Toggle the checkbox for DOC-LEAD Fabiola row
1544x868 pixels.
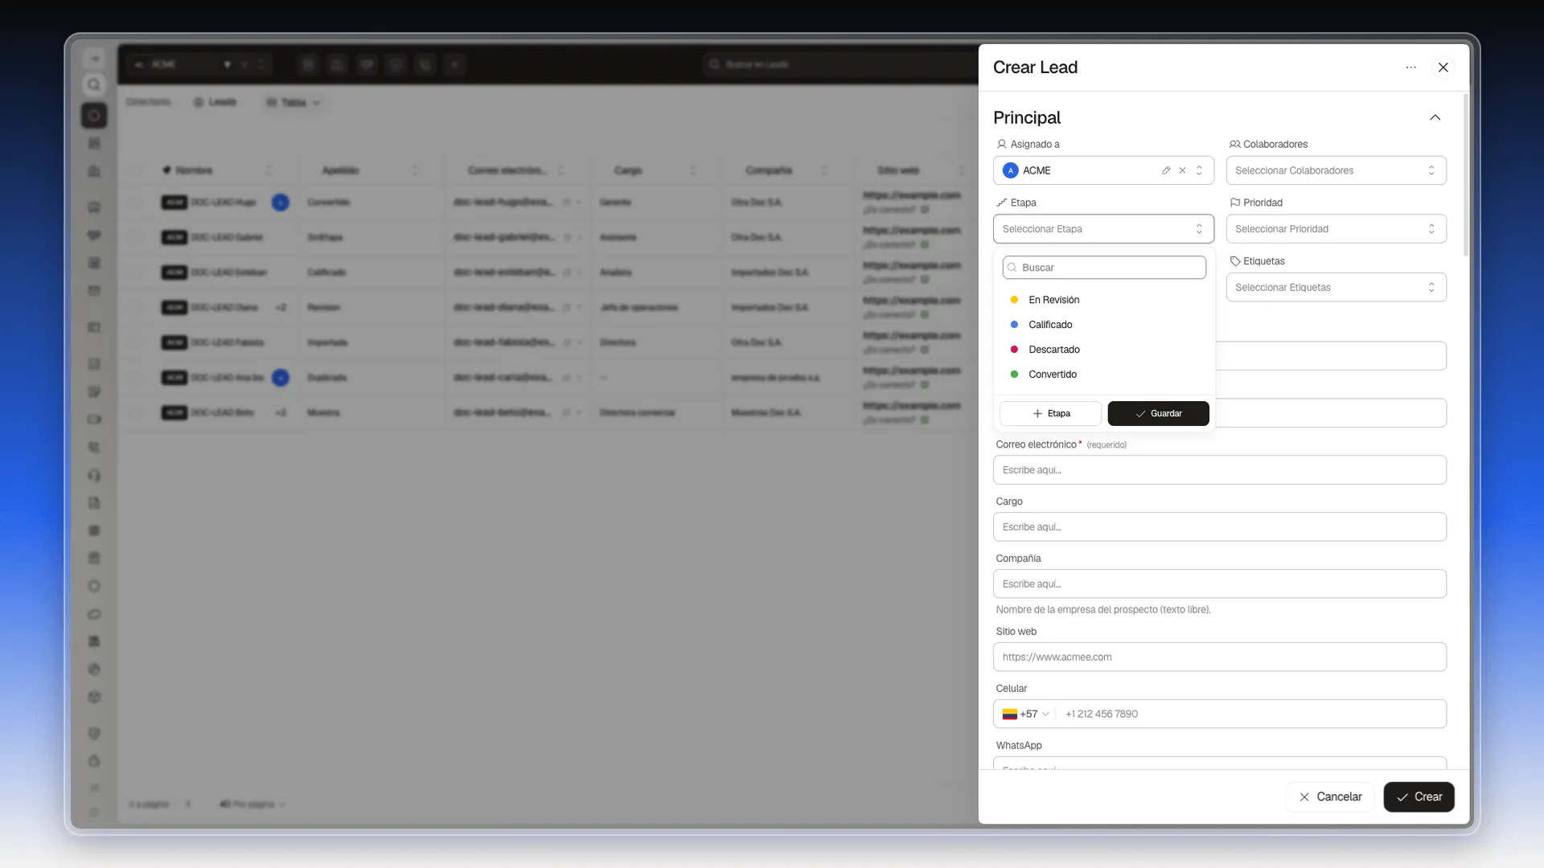coord(135,342)
